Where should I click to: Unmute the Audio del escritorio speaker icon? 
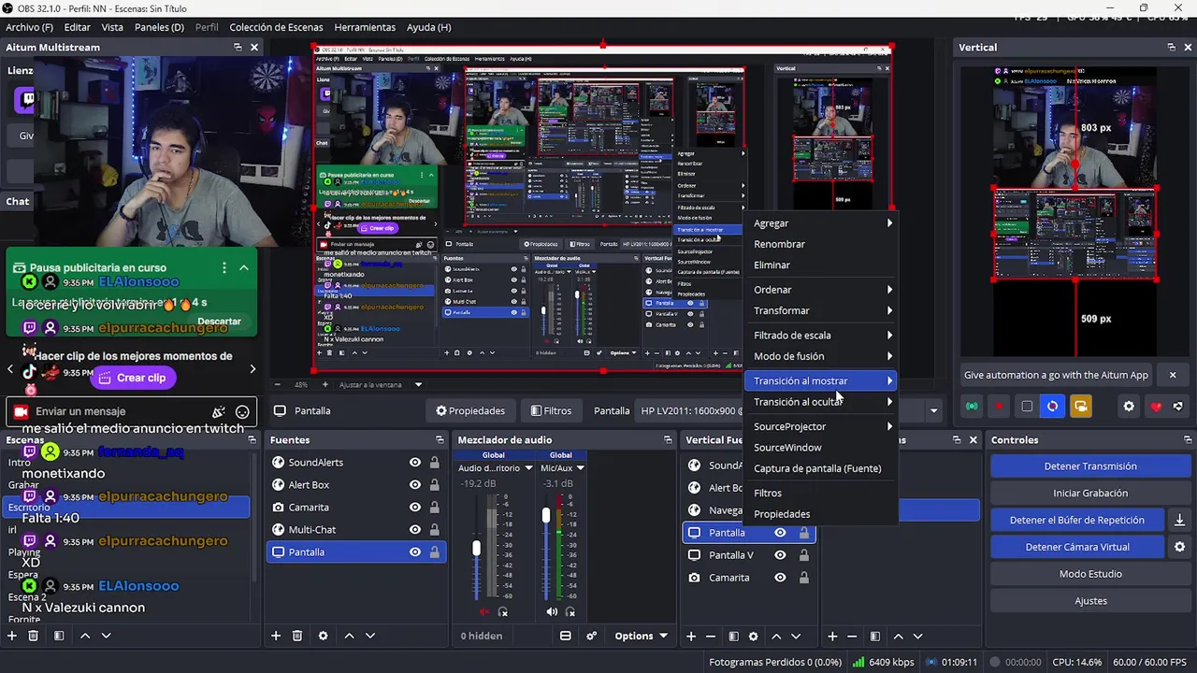coord(484,612)
